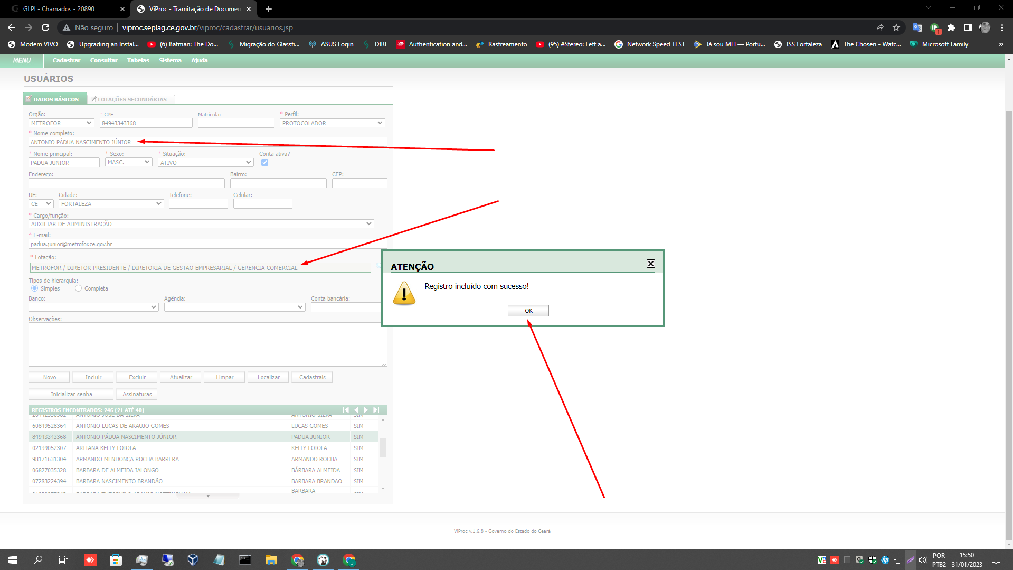Image resolution: width=1013 pixels, height=570 pixels.
Task: Select row ARITANA KELLY LOIOLA
Action: tap(203, 448)
